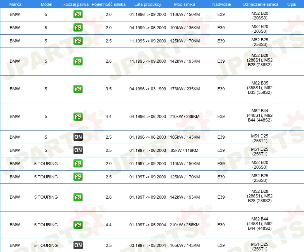304x252 pixels.
Task: Click the date range 04.1996 -> 06.2003
Action: pyautogui.click(x=148, y=116)
